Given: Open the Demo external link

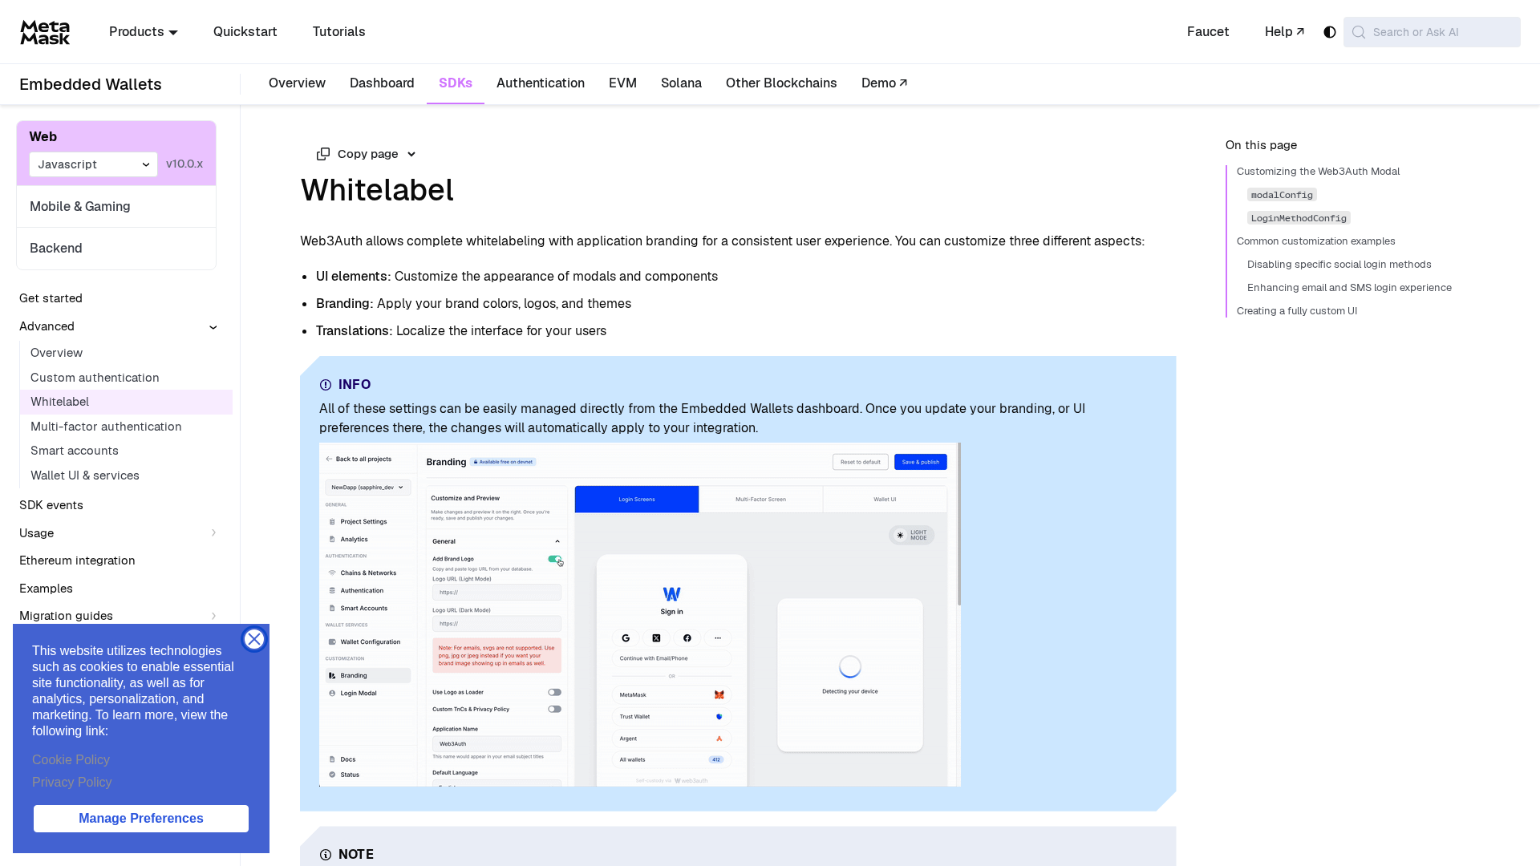Looking at the screenshot, I should pyautogui.click(x=885, y=83).
